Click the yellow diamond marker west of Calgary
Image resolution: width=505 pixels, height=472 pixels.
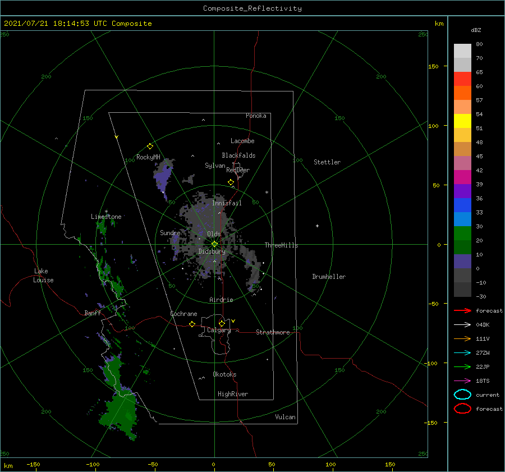point(192,324)
